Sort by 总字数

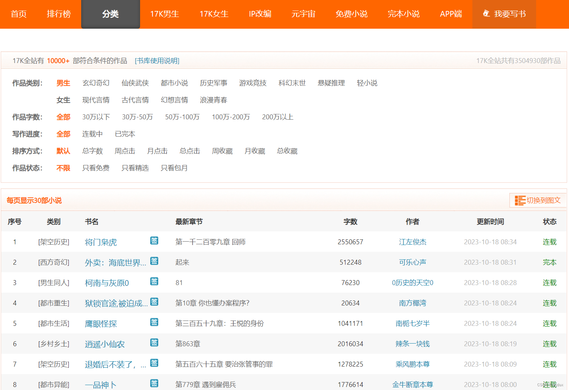[93, 151]
